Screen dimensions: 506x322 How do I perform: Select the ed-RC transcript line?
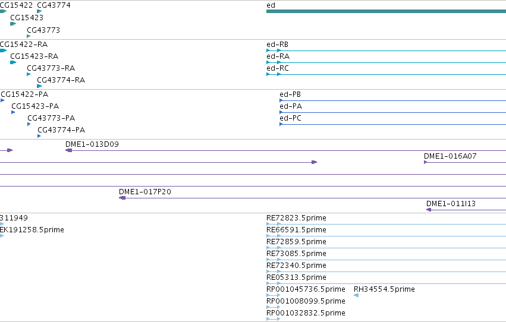tap(386, 74)
